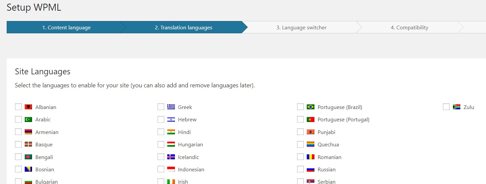Click the Hungarian language label
Image resolution: width=486 pixels, height=184 pixels.
[190, 145]
